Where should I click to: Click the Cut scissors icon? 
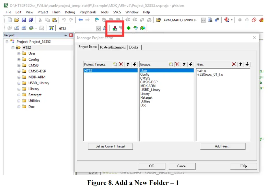pos(40,20)
